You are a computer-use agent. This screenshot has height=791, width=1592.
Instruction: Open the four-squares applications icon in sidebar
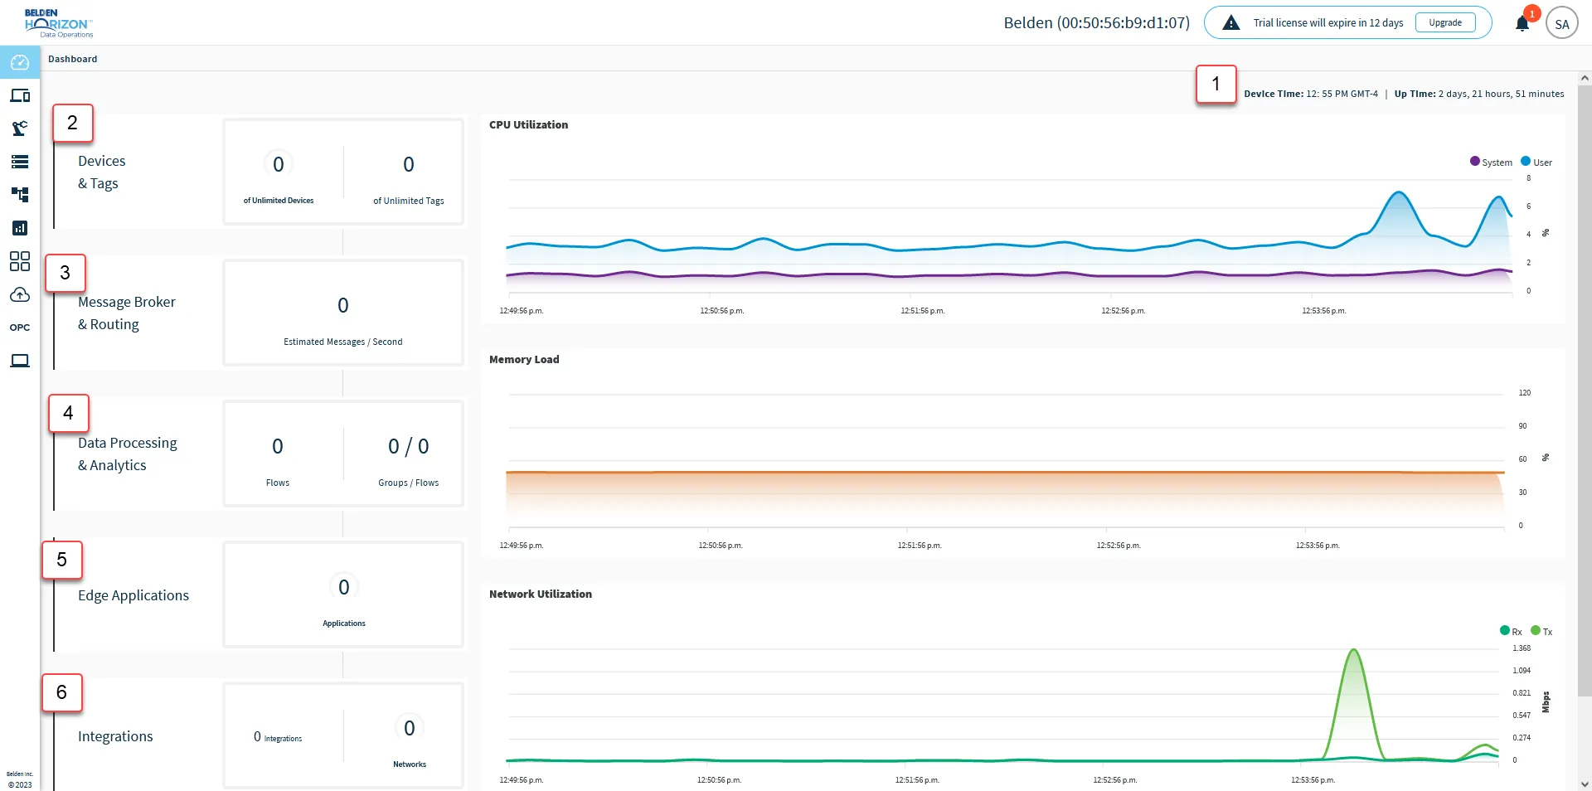(20, 261)
